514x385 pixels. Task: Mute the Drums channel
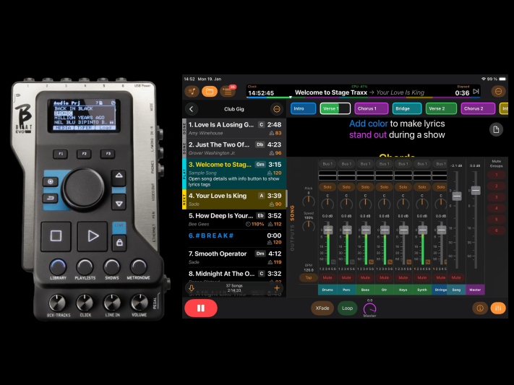pyautogui.click(x=327, y=277)
